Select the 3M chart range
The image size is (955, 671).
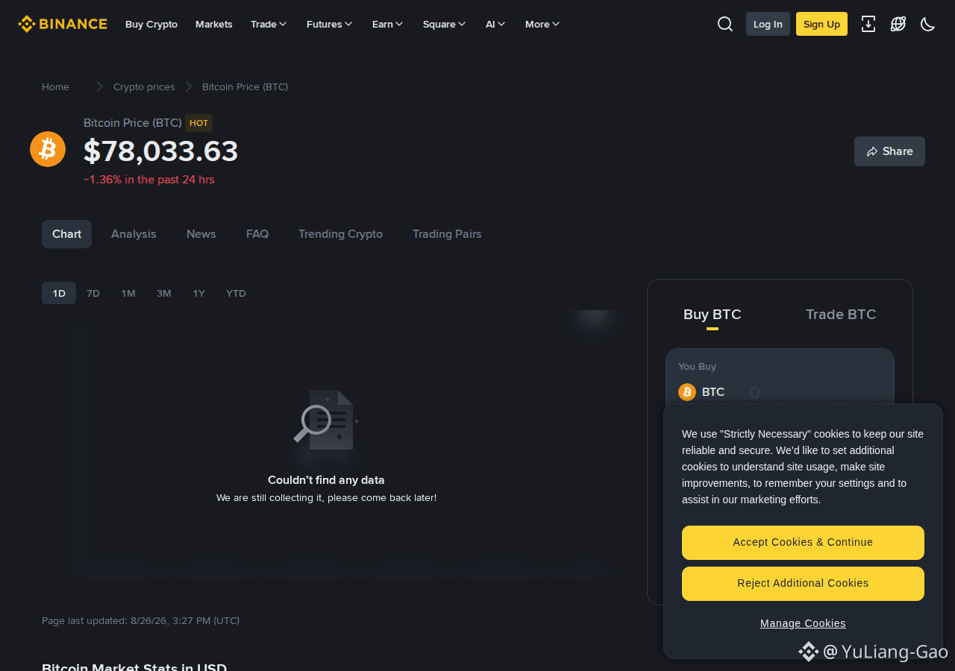[164, 293]
